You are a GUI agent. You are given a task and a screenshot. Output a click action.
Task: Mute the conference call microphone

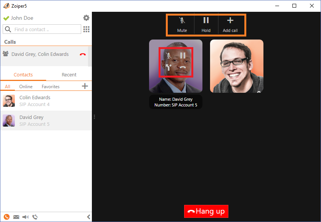coord(182,25)
